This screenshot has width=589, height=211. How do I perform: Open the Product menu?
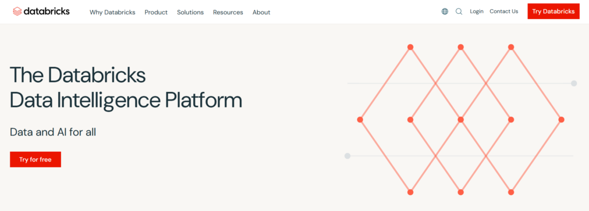[156, 12]
